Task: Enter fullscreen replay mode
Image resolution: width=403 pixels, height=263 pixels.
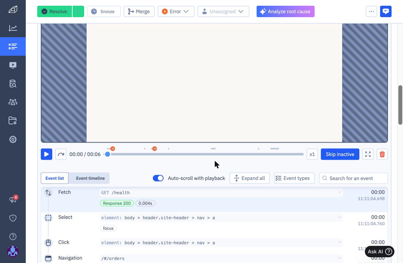Action: [368, 154]
